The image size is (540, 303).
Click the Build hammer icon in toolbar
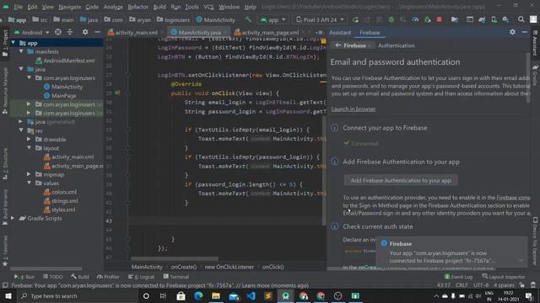(x=248, y=19)
